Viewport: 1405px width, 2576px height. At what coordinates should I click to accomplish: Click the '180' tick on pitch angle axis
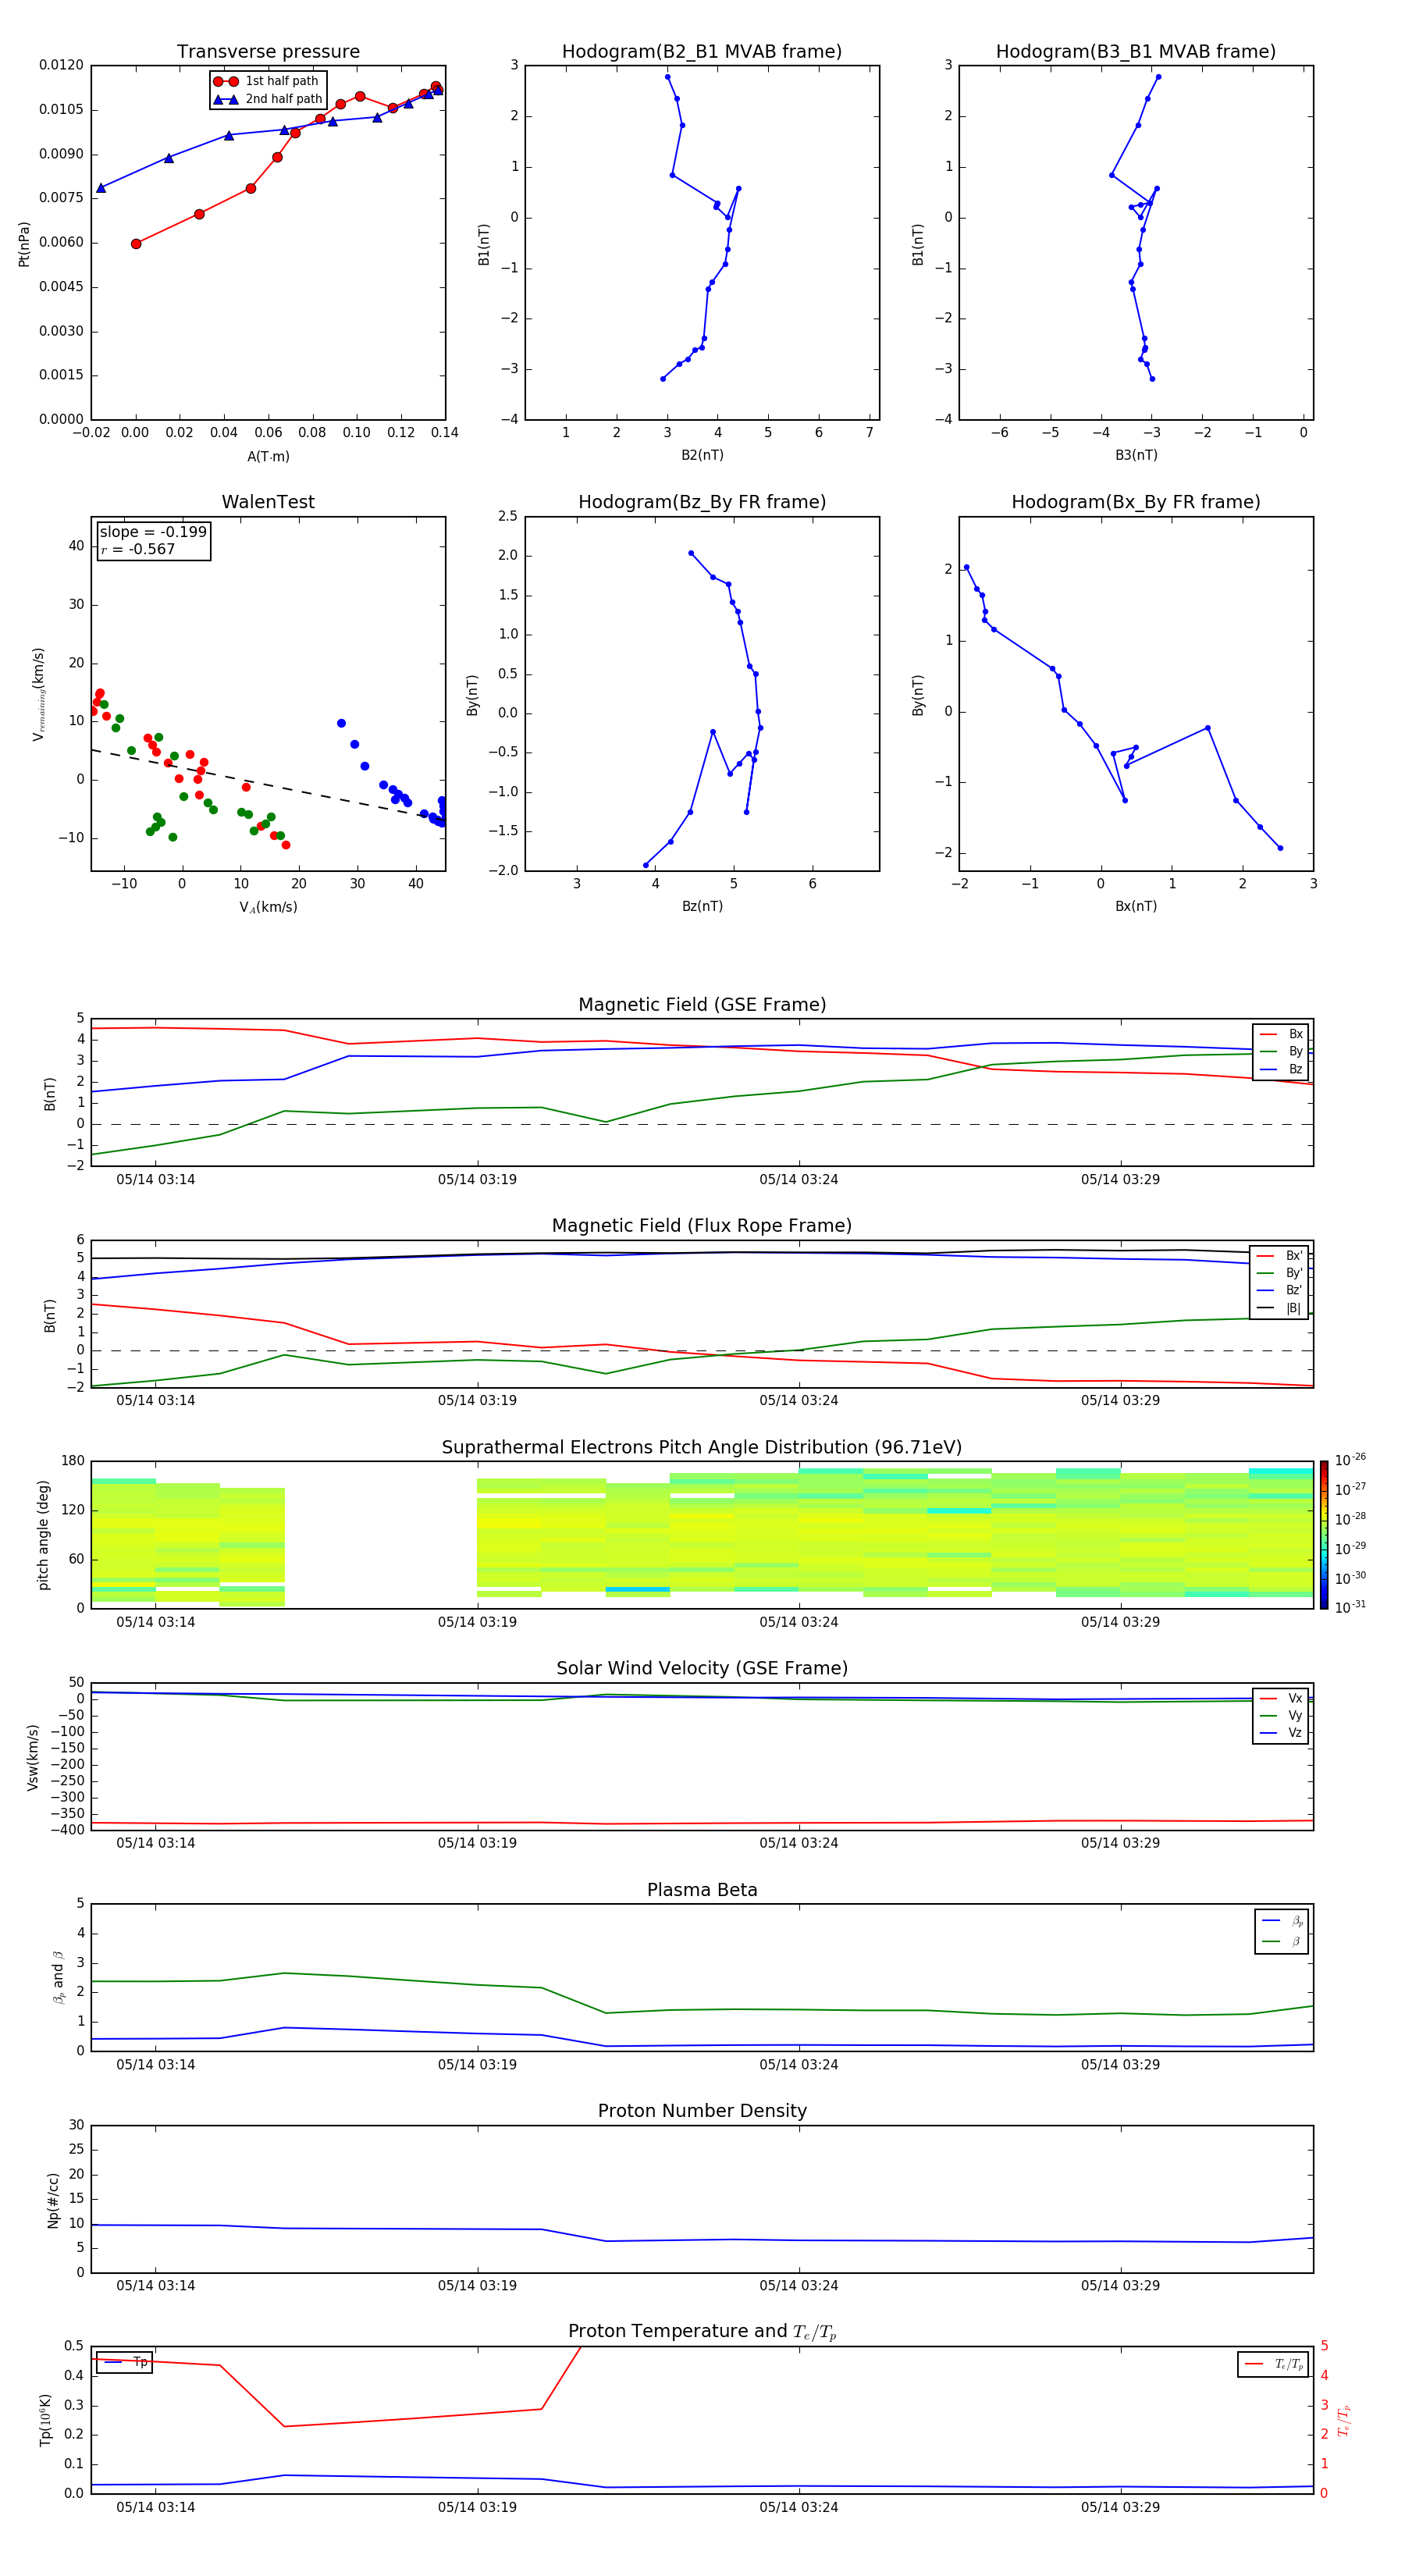(x=73, y=1461)
